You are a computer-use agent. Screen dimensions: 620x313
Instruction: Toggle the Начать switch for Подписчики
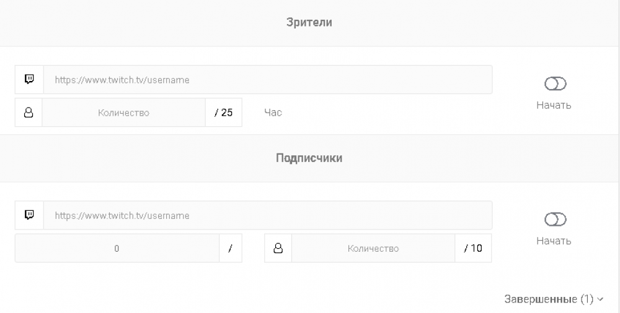[555, 220]
